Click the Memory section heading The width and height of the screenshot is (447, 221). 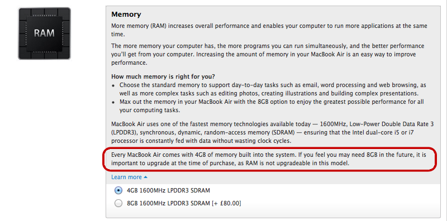click(x=126, y=15)
